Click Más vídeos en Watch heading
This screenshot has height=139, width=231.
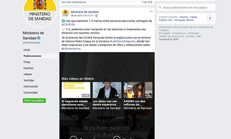point(78,79)
